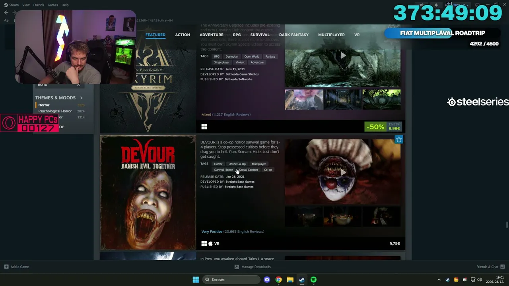Switch to the MULTIPLAYER tab
The width and height of the screenshot is (509, 286).
[331, 35]
